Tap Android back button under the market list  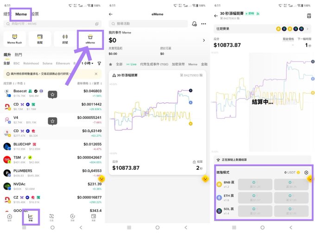tap(81, 227)
